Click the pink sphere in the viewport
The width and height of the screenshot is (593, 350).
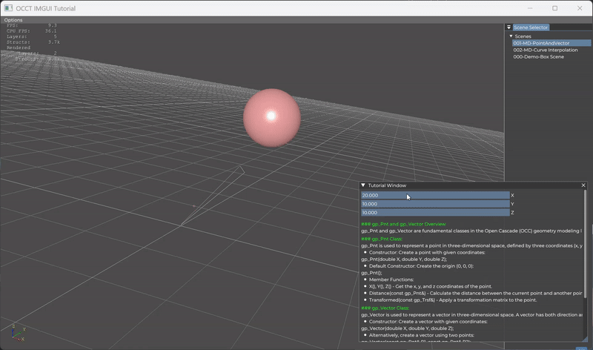272,118
